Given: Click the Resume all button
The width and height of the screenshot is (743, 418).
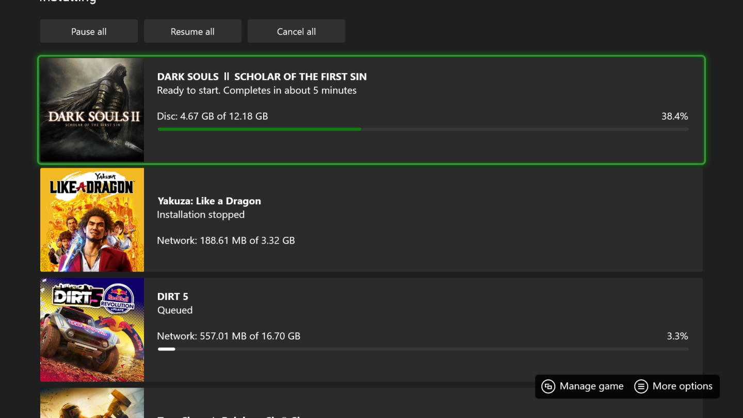Looking at the screenshot, I should (192, 31).
